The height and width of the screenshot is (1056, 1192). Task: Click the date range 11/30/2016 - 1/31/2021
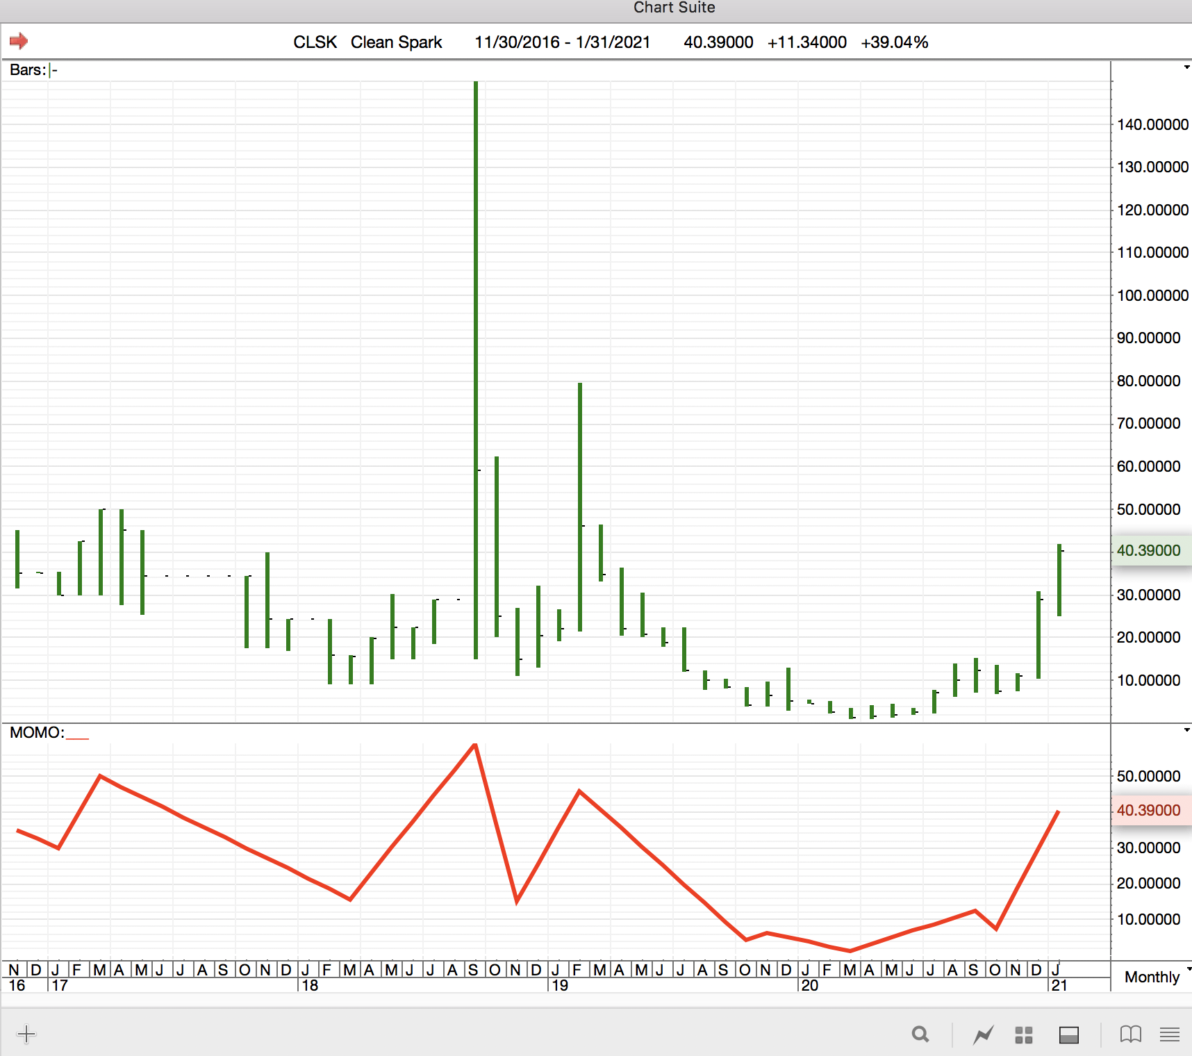pos(562,42)
